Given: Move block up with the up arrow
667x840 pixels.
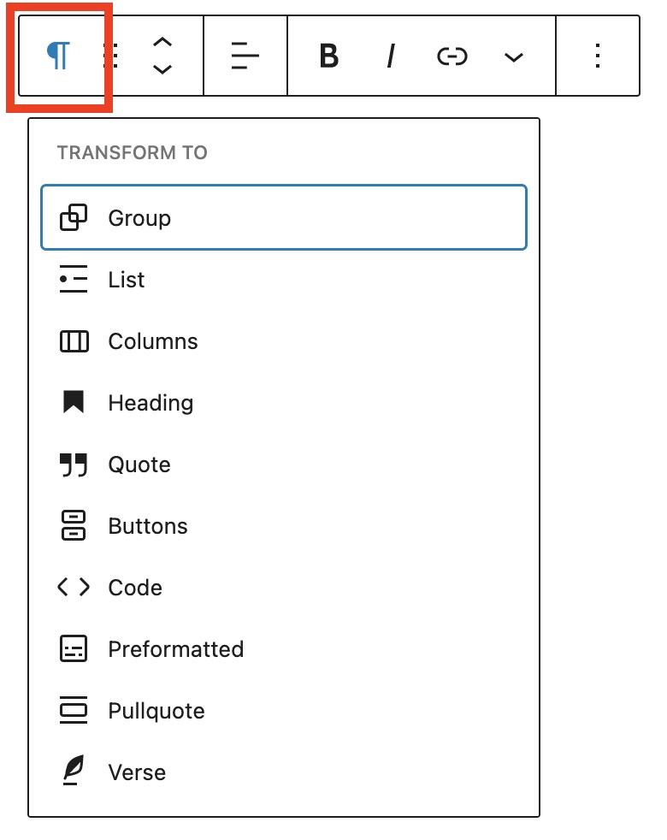Looking at the screenshot, I should (x=162, y=42).
